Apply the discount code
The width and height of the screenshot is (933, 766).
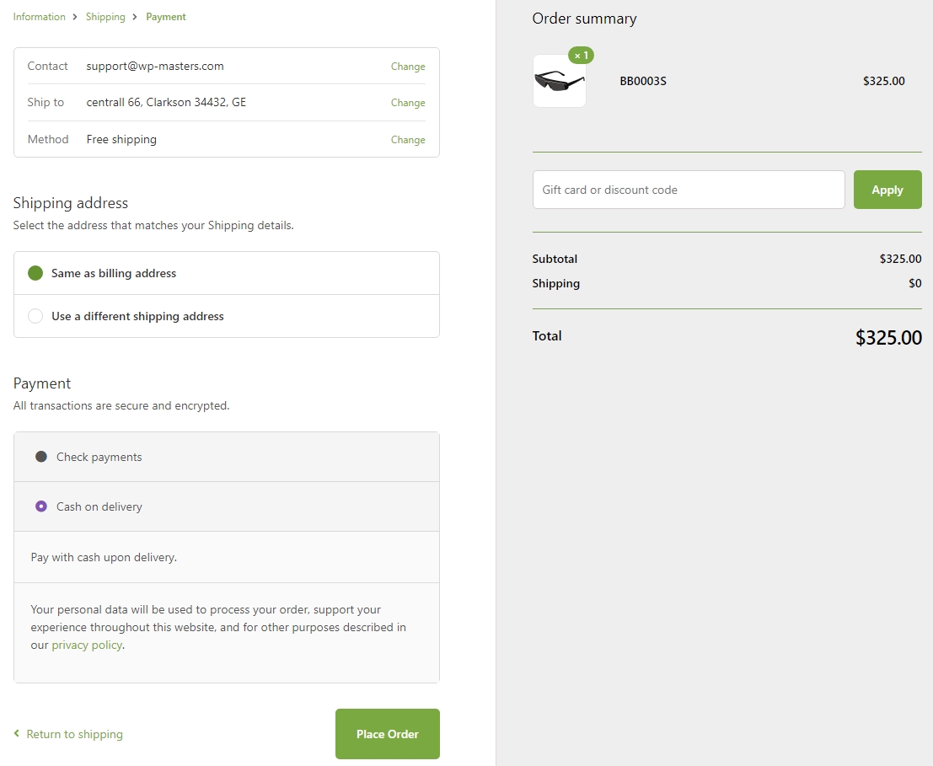click(x=887, y=190)
